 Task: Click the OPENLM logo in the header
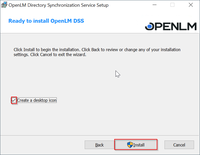coord(171,26)
